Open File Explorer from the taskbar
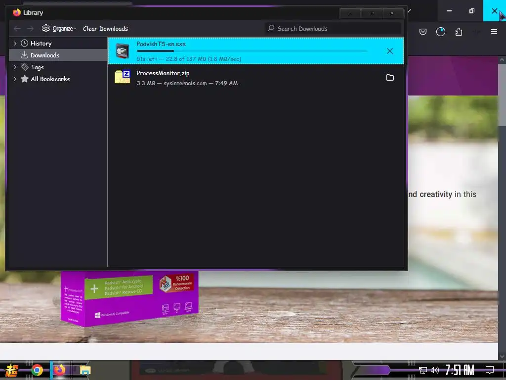 click(85, 370)
